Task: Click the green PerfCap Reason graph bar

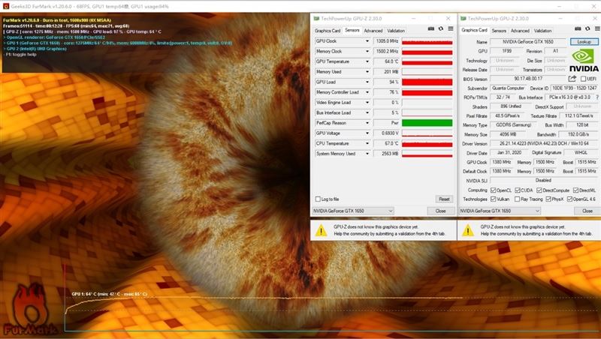Action: tap(427, 123)
